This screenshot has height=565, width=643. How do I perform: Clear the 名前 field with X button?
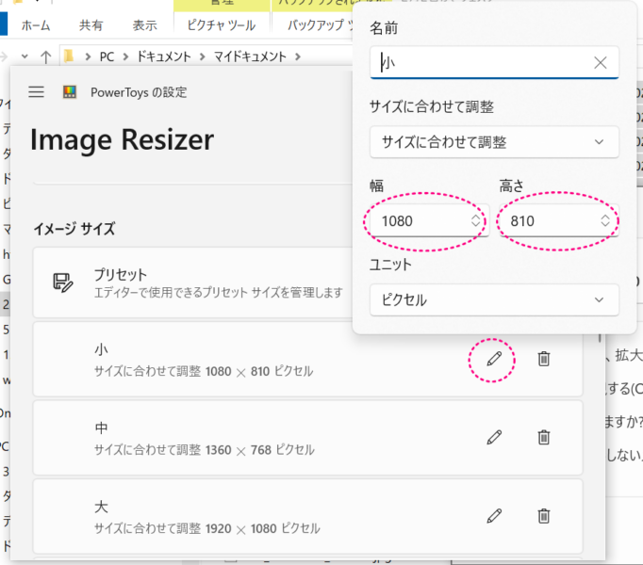601,63
